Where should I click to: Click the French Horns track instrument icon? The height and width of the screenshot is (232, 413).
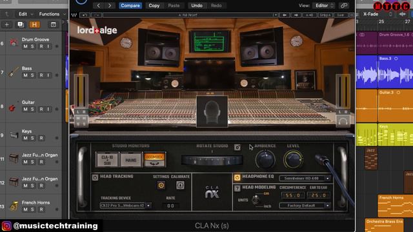(x=14, y=206)
